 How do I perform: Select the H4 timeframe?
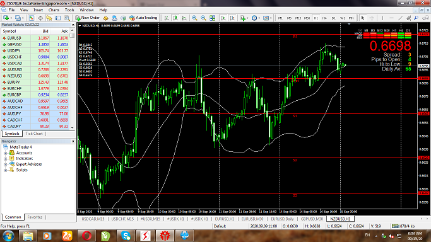pos(324,18)
